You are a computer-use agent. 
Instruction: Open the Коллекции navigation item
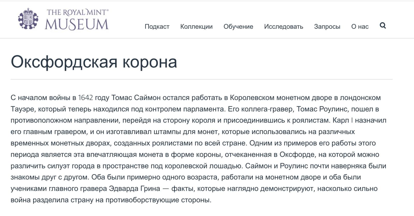click(196, 27)
